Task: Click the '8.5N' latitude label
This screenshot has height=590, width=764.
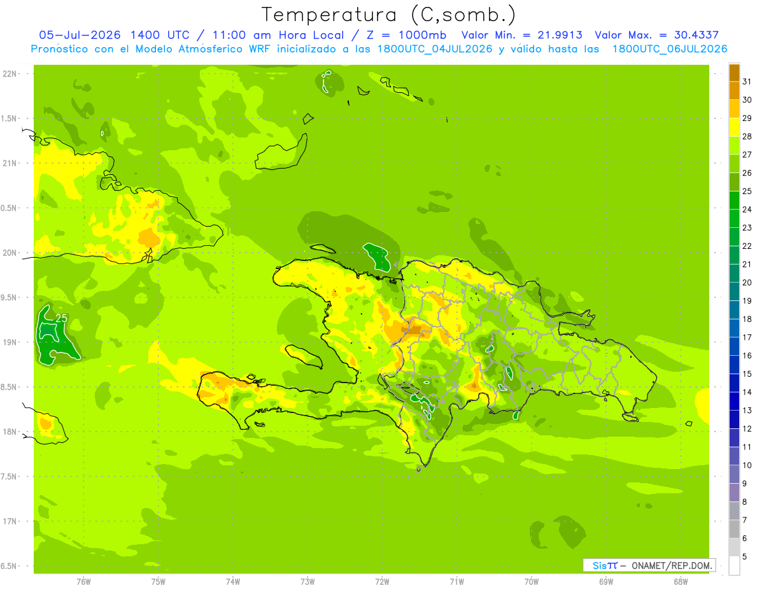Action: coord(10,387)
